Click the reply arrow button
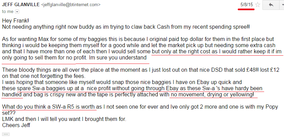The image size is (284, 138). tap(271, 5)
